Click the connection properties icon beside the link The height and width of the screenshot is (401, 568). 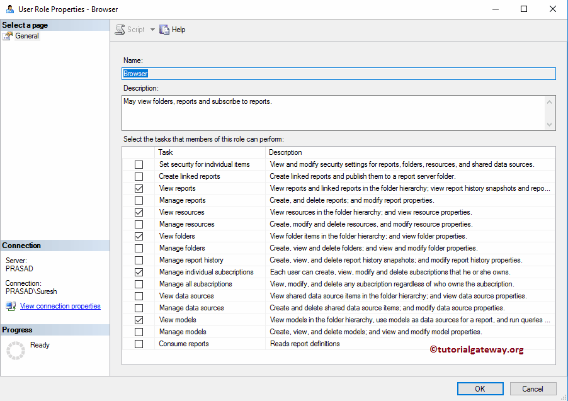point(10,306)
